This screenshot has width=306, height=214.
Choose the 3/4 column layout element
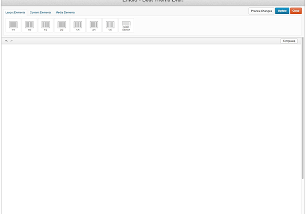[x=94, y=25]
